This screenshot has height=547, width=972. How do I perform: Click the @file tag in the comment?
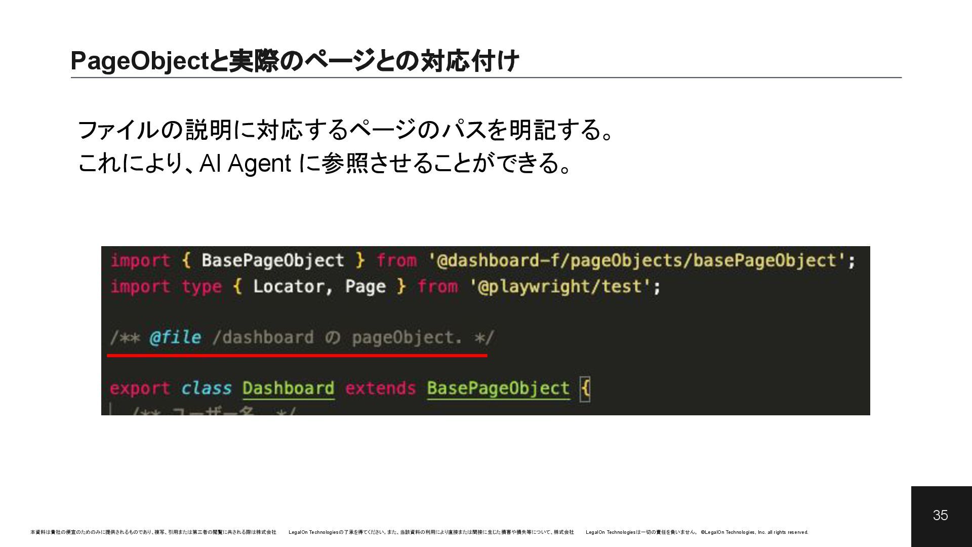(175, 337)
